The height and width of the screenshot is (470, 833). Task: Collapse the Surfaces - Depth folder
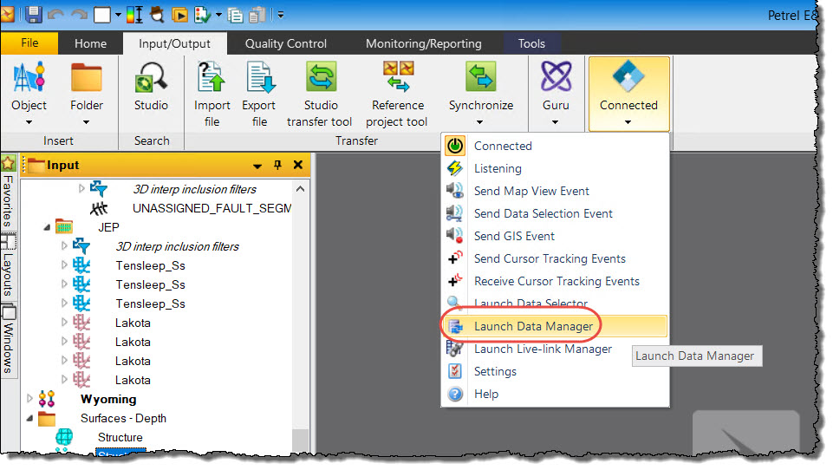tap(29, 419)
